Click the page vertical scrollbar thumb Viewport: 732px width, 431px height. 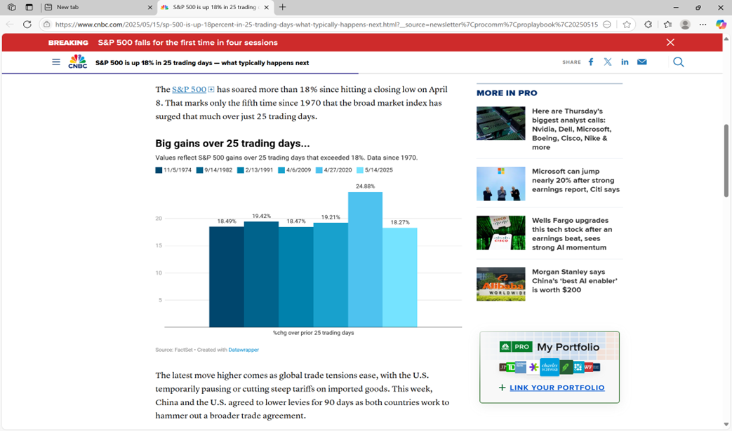(x=726, y=160)
